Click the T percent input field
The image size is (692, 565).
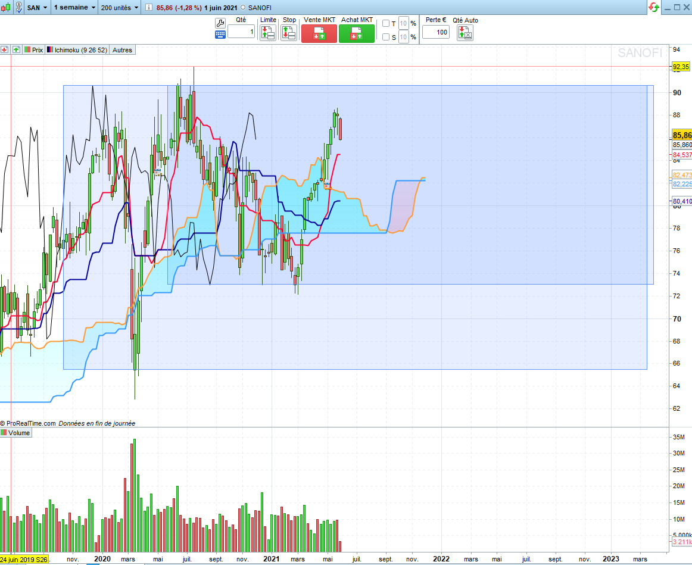403,23
